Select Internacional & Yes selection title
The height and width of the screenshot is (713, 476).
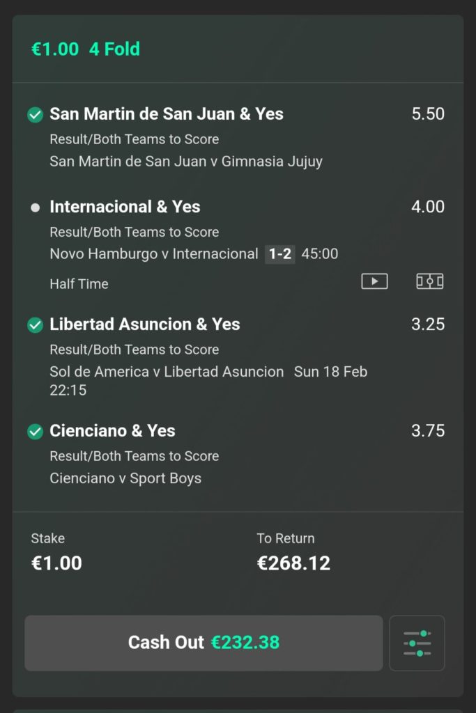point(125,207)
